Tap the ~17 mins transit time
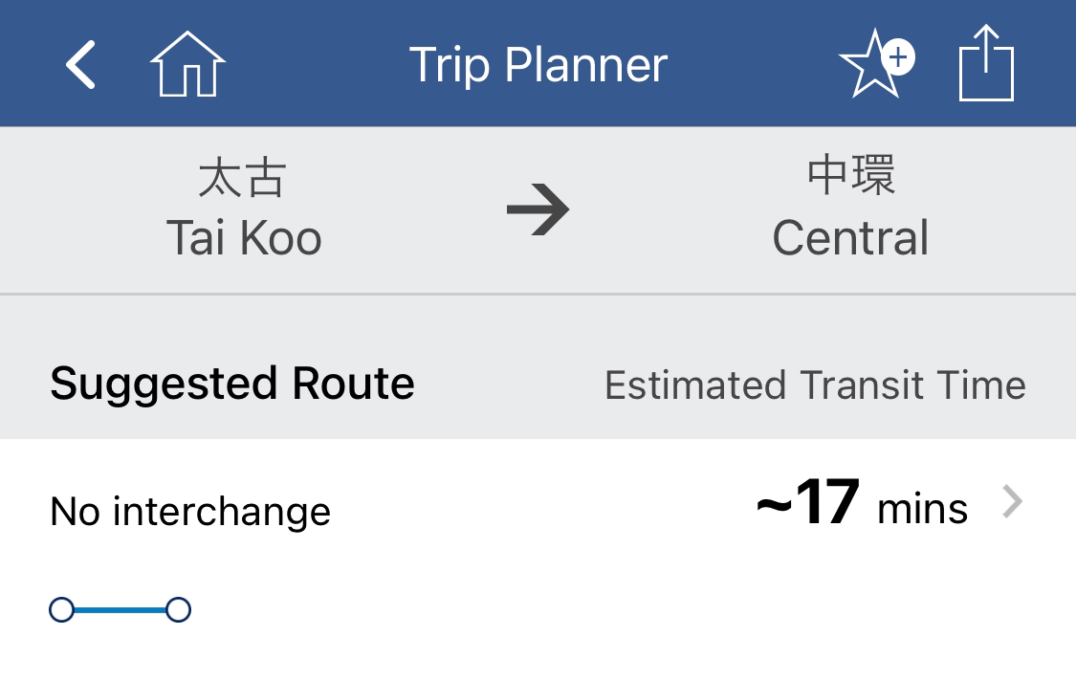 pyautogui.click(x=861, y=503)
